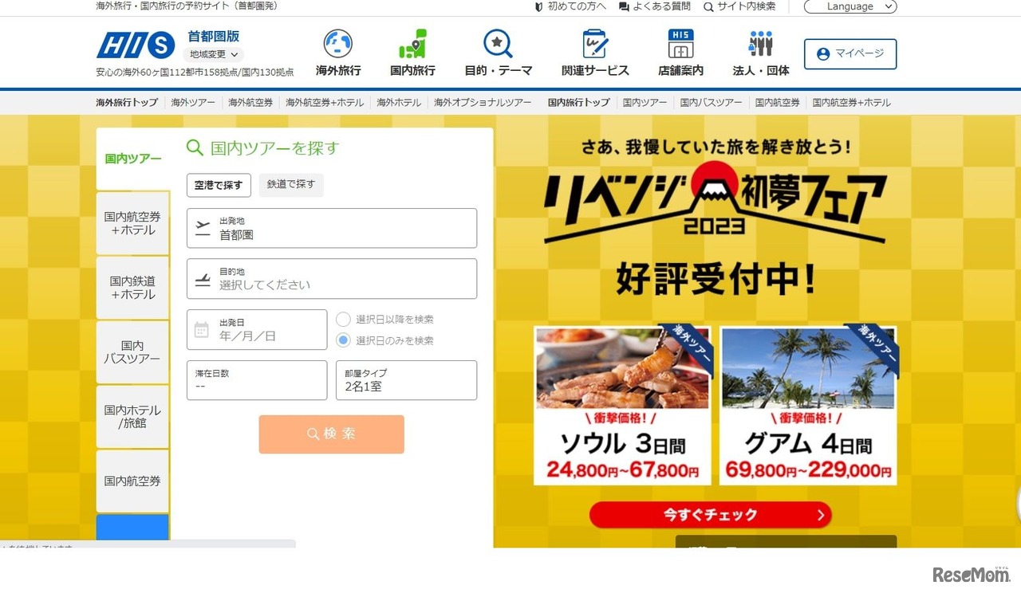Open the グアム 4日間 tour card
Image resolution: width=1021 pixels, height=593 pixels.
point(808,405)
